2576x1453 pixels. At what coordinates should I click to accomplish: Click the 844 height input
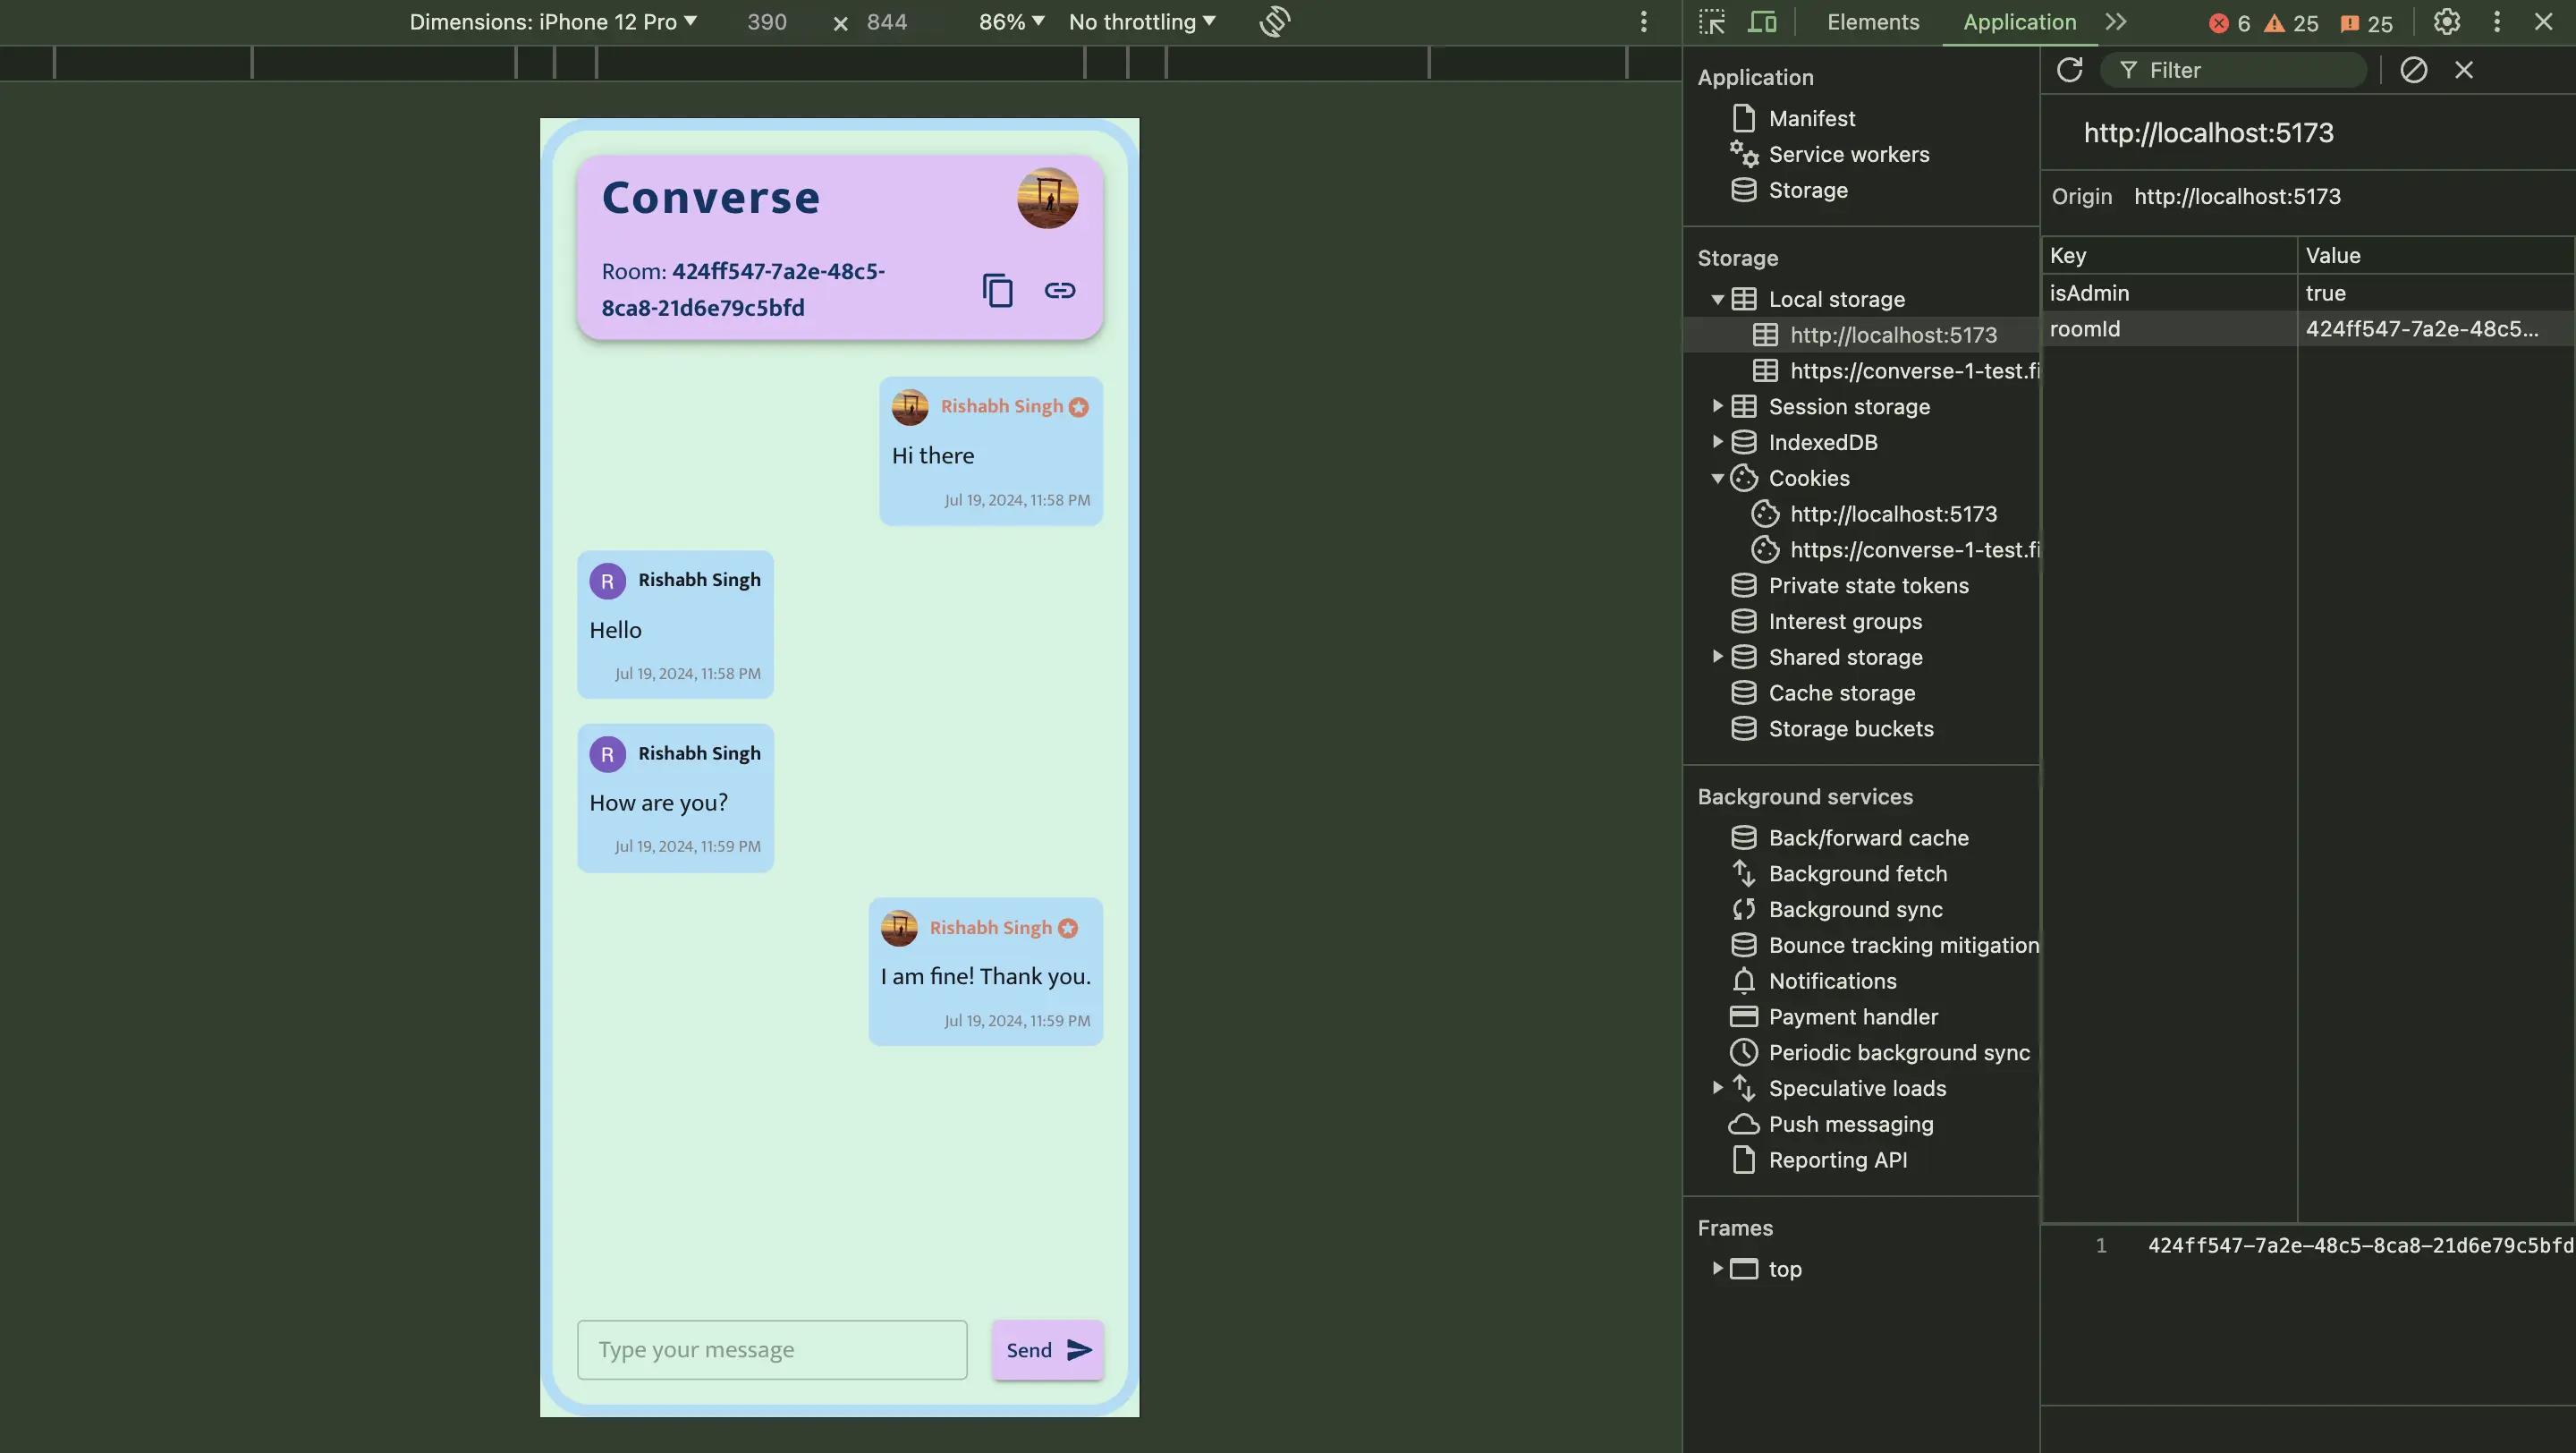pos(887,22)
